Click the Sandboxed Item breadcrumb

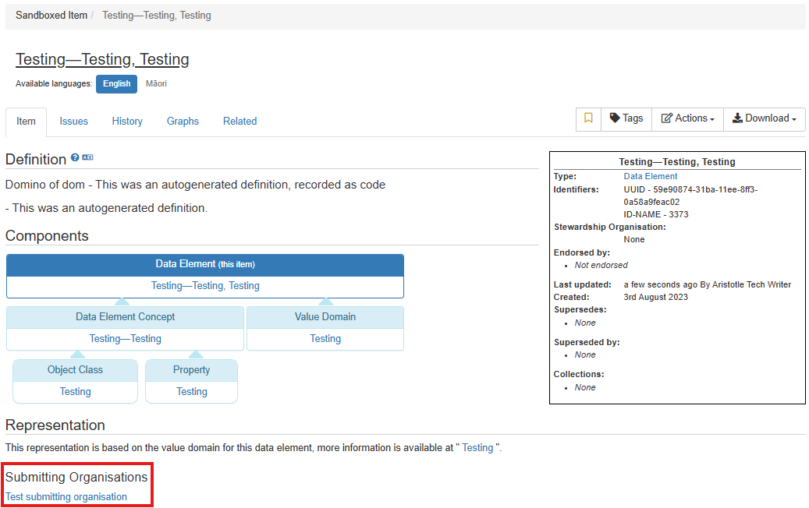[x=51, y=16]
